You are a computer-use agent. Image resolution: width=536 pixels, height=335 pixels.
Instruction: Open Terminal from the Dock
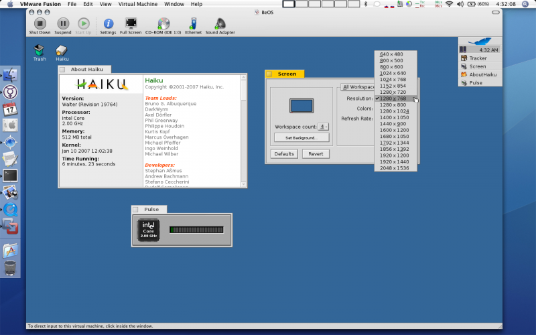10,176
